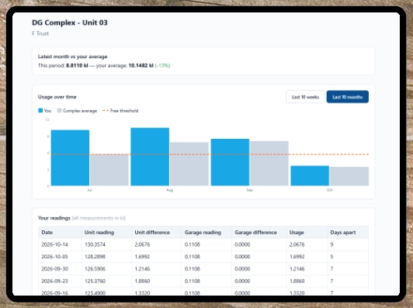
Task: Switch chart to Last 10 weeks
Action: click(305, 97)
